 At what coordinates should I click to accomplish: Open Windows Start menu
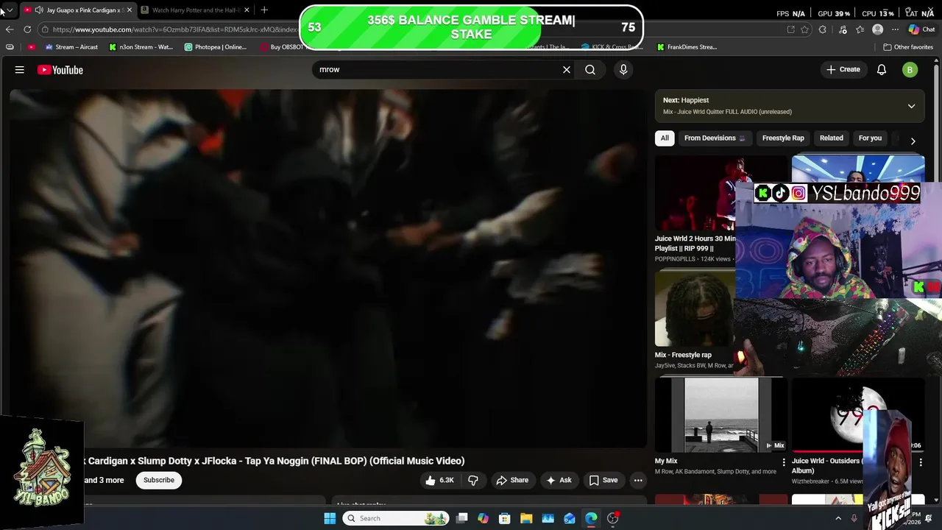tap(330, 518)
